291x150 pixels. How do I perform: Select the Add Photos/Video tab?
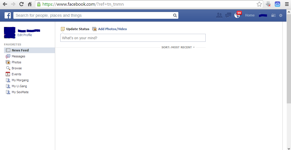tap(110, 29)
